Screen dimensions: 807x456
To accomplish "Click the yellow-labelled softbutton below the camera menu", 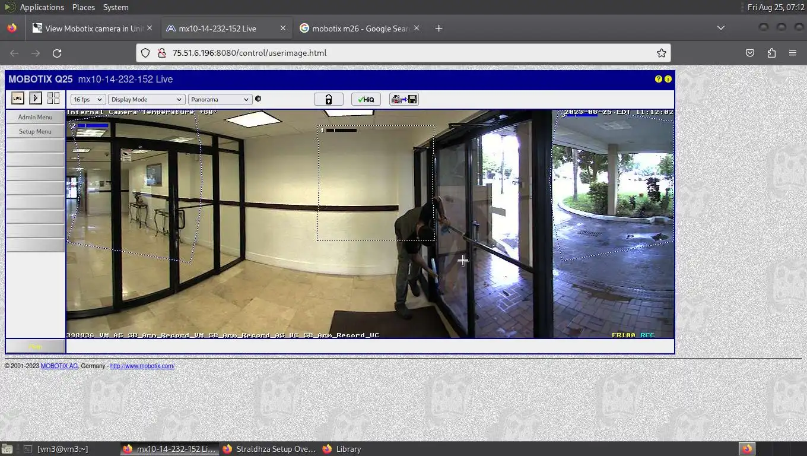I will pos(35,346).
